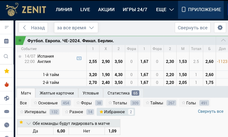Screen dimensions: 228x137
Task: Open the calendar schedule sidebar icon
Action: [6, 41]
